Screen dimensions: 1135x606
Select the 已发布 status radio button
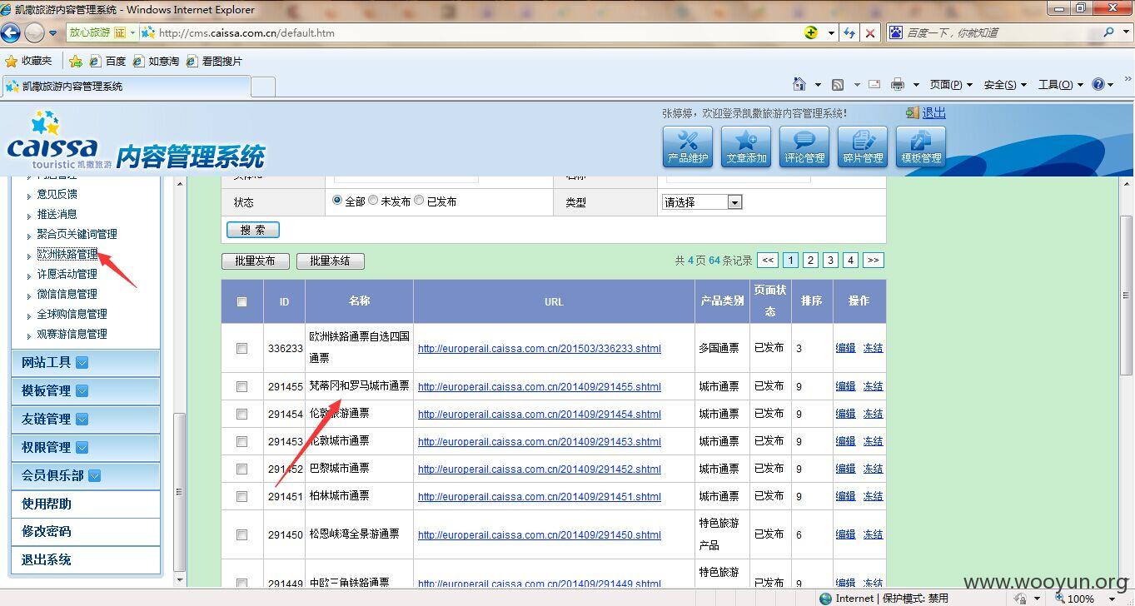[419, 201]
